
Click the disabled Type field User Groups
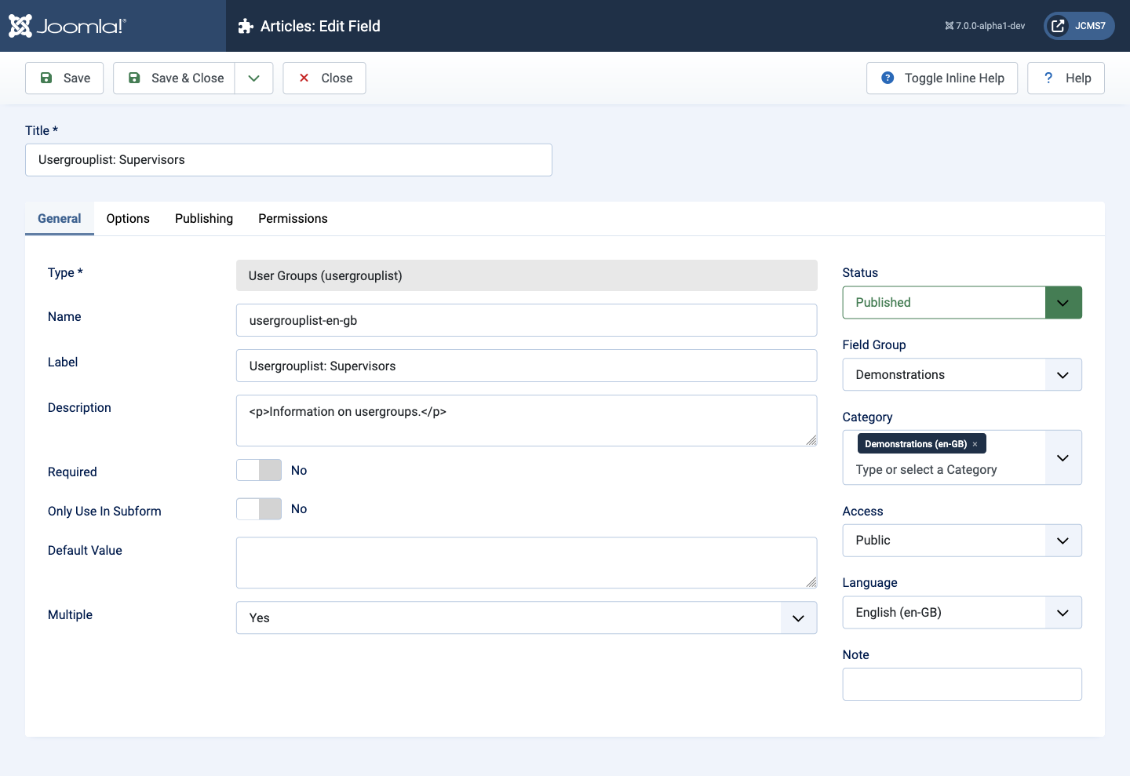coord(527,275)
